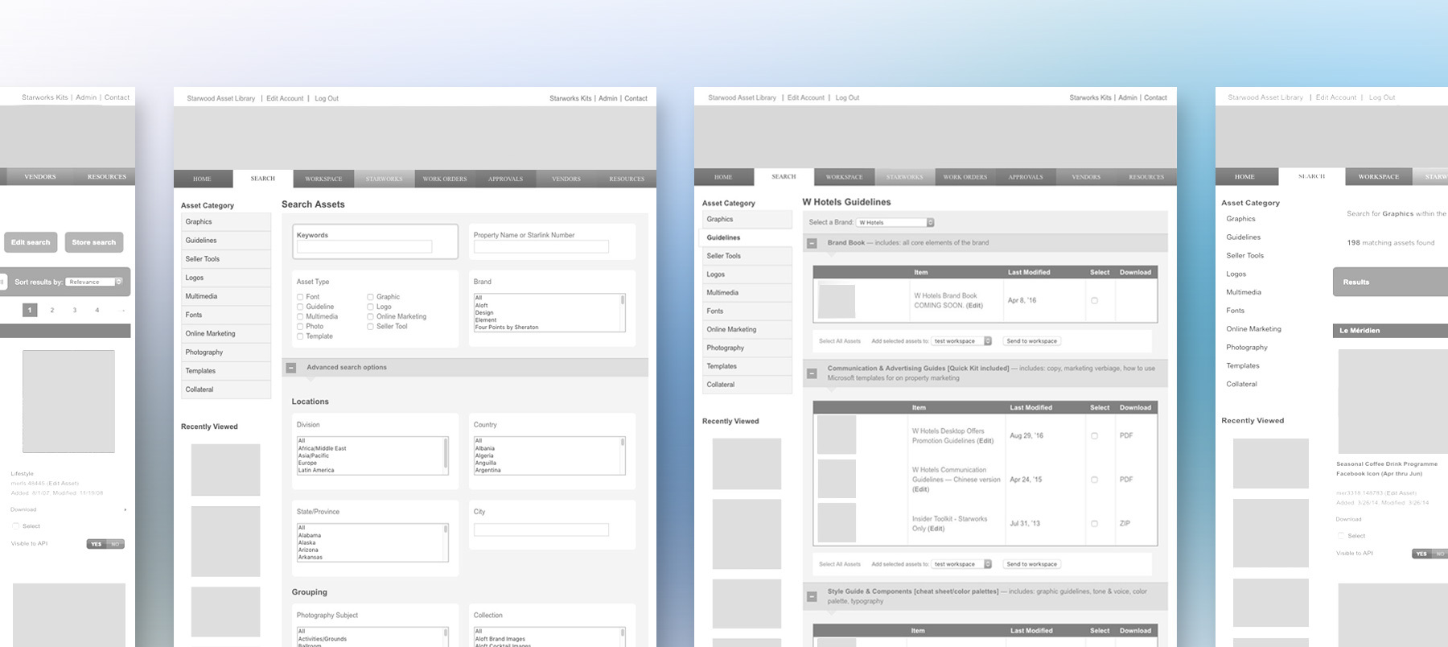The width and height of the screenshot is (1448, 647).
Task: Click Log Out in Search Assets window
Action: click(327, 99)
